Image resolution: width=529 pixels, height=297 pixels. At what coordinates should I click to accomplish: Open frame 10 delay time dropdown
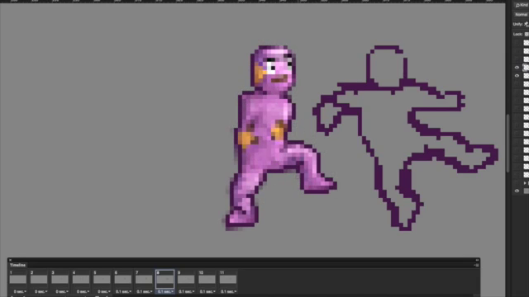(x=207, y=291)
